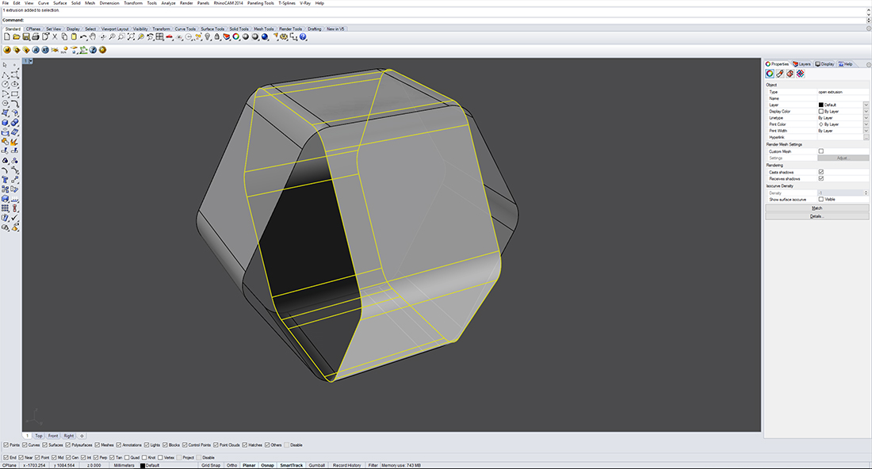
Task: Open Hyperlink ellipsis button
Action: [x=866, y=137]
